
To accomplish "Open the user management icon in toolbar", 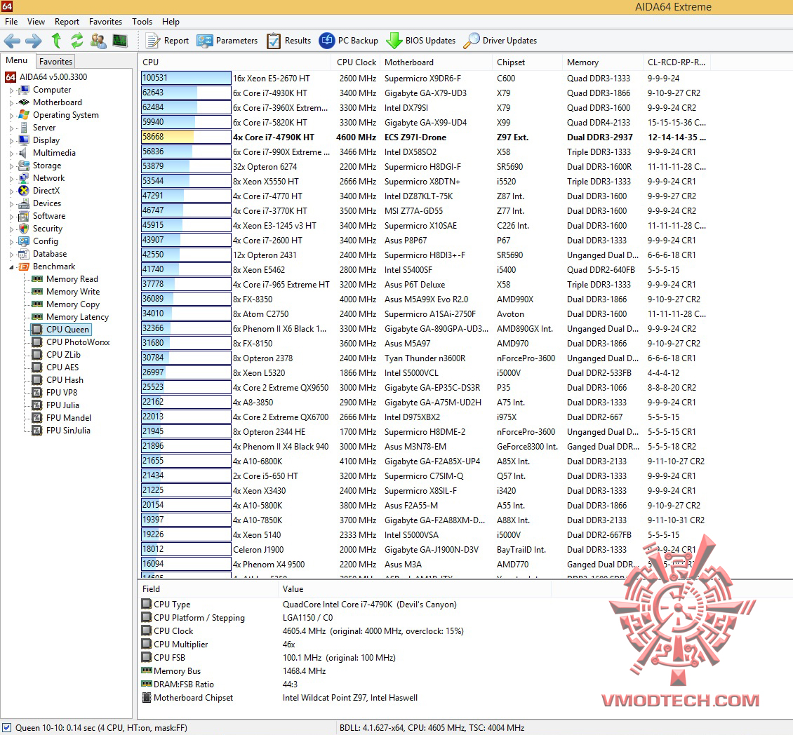I will click(98, 41).
